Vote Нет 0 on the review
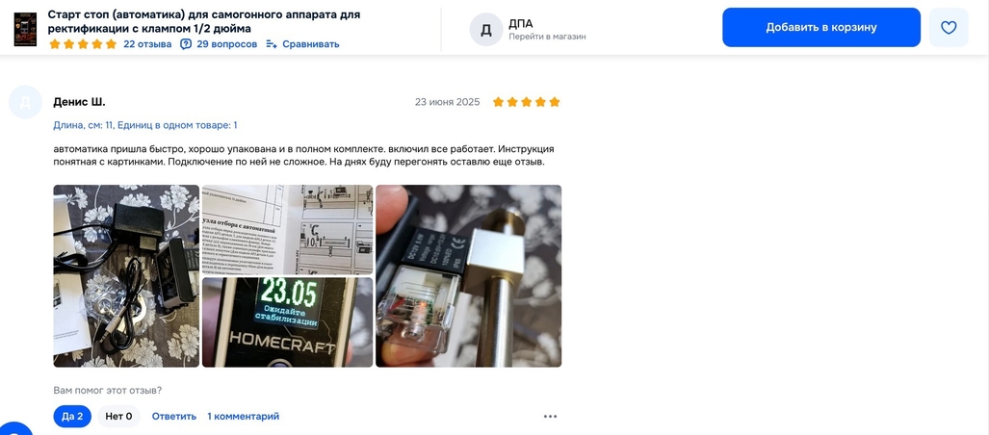The width and height of the screenshot is (989, 435). (118, 416)
